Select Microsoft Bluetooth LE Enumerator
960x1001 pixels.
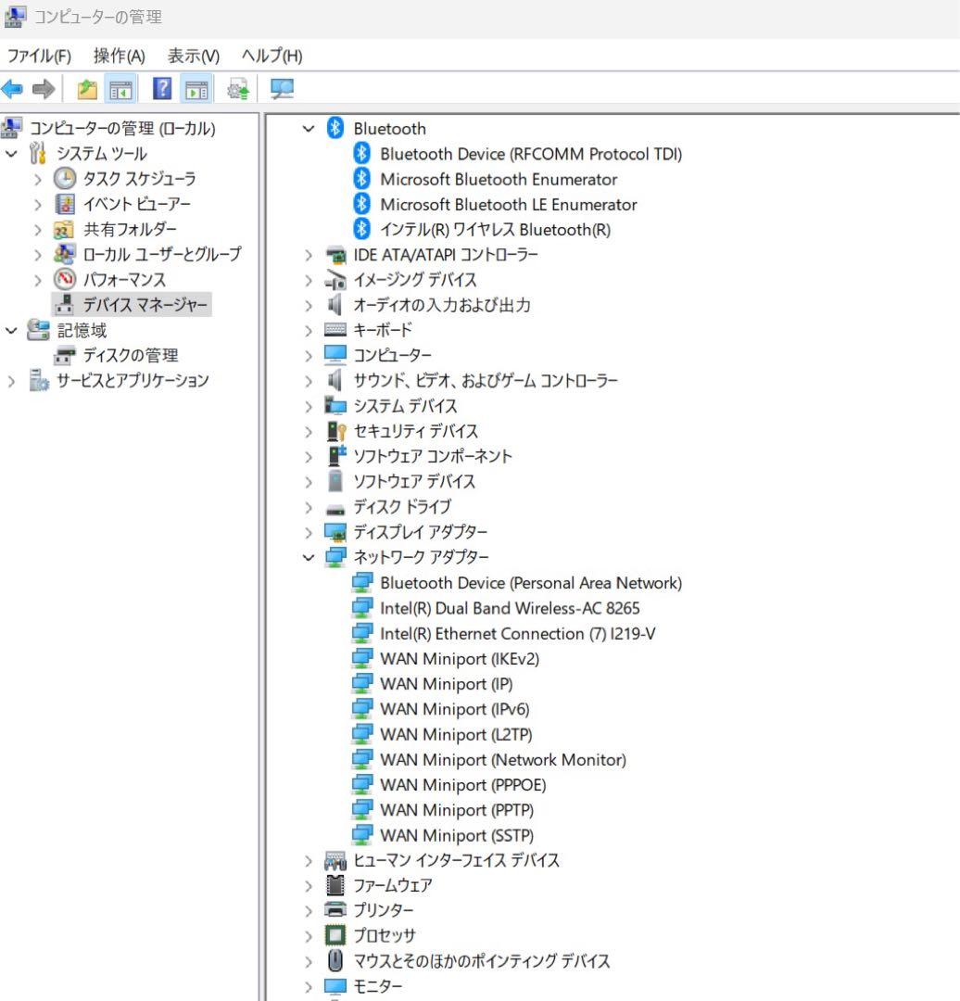click(x=508, y=205)
